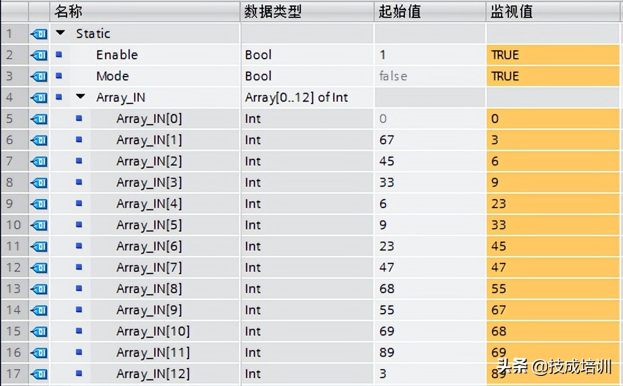Select the Array_IN[4] element name
The width and height of the screenshot is (623, 386).
click(149, 204)
